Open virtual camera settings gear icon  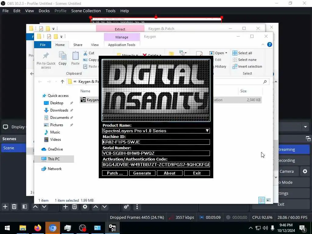coord(305,171)
